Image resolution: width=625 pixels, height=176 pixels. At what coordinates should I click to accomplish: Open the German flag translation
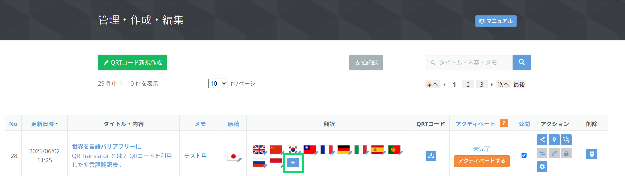[x=344, y=150]
